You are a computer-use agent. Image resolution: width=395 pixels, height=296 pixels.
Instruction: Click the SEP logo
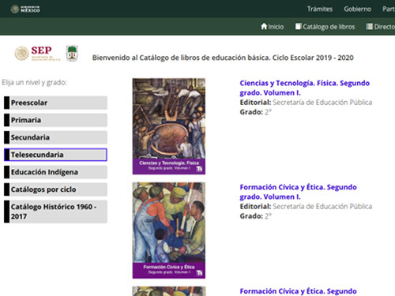pyautogui.click(x=37, y=54)
